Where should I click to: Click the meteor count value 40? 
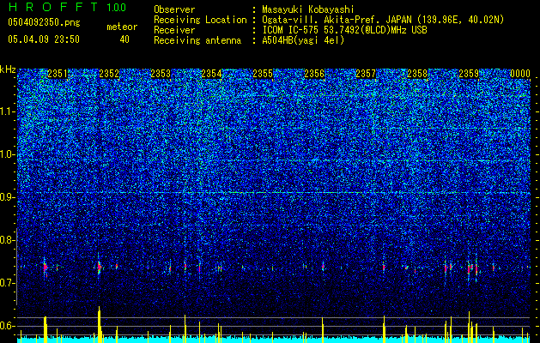(124, 39)
